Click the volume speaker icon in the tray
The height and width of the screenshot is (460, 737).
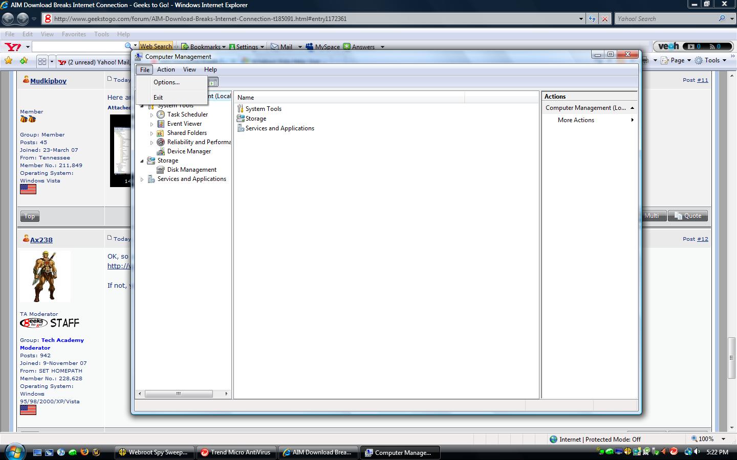pyautogui.click(x=697, y=452)
